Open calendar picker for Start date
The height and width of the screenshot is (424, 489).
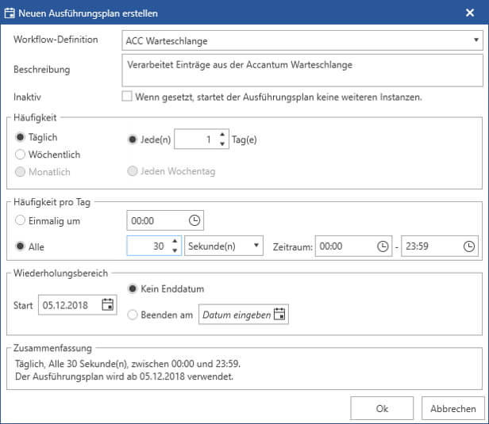[x=108, y=304]
